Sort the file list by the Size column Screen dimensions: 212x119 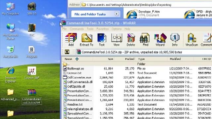pyautogui.click(x=104, y=59)
